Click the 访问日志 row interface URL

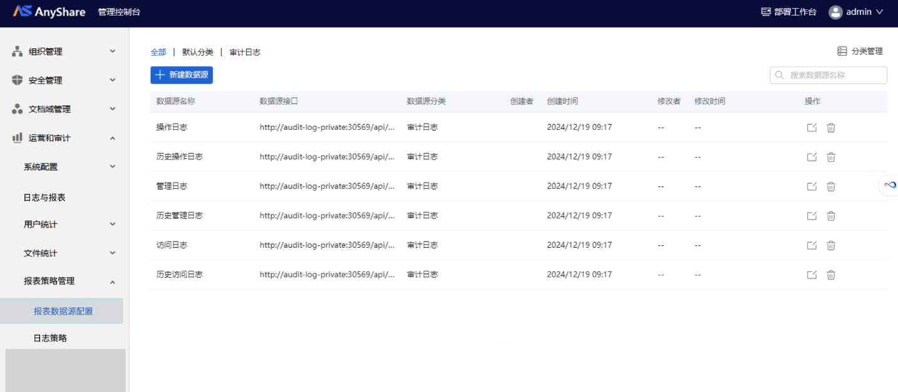pos(328,245)
